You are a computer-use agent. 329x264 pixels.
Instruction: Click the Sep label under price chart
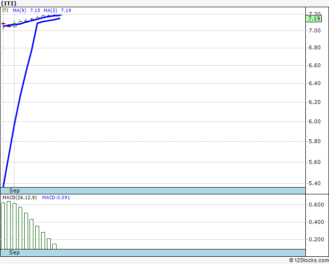tap(15, 191)
